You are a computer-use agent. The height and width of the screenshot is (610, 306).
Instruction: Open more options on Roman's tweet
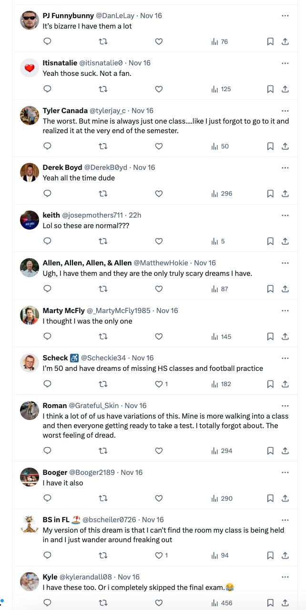click(285, 406)
